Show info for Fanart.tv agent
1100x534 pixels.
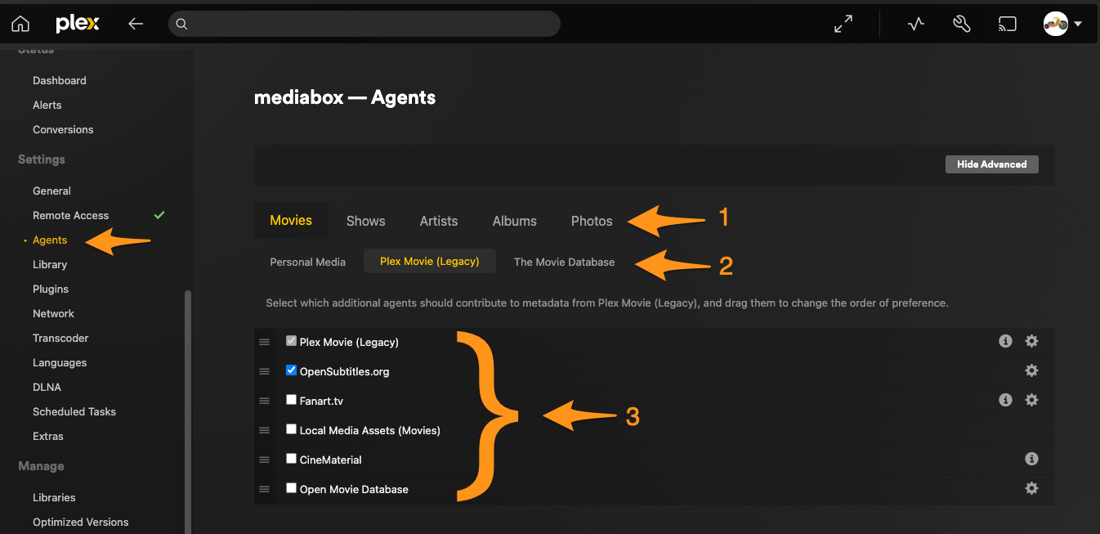pyautogui.click(x=1005, y=400)
